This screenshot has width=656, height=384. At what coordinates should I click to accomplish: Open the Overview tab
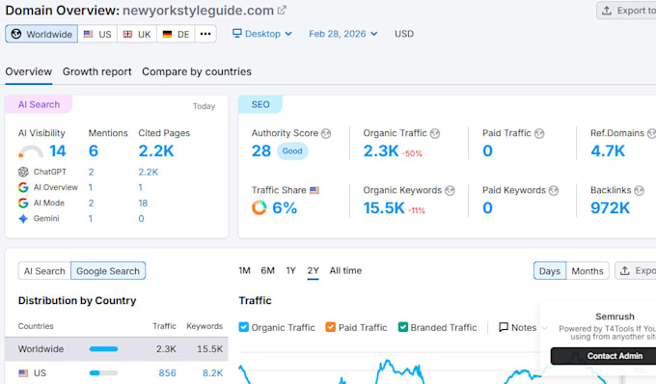point(28,72)
